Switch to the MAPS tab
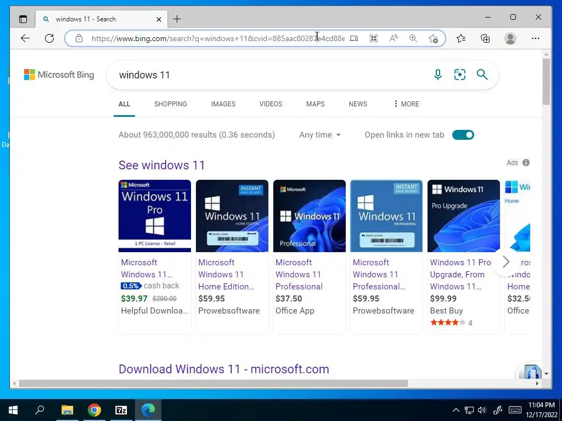The width and height of the screenshot is (562, 421). 315,104
